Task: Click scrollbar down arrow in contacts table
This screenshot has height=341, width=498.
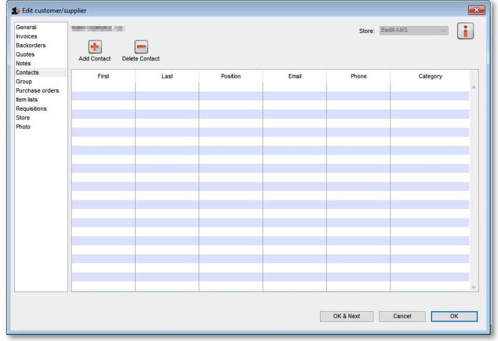Action: coord(474,287)
